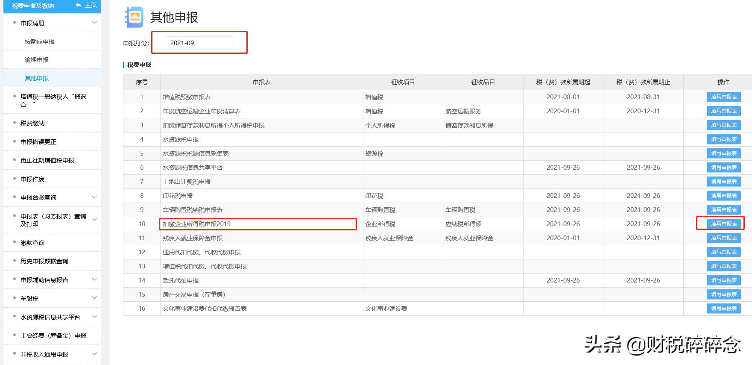The width and height of the screenshot is (752, 365).
Task: Select 其他申报 in the sidebar
Action: point(37,78)
